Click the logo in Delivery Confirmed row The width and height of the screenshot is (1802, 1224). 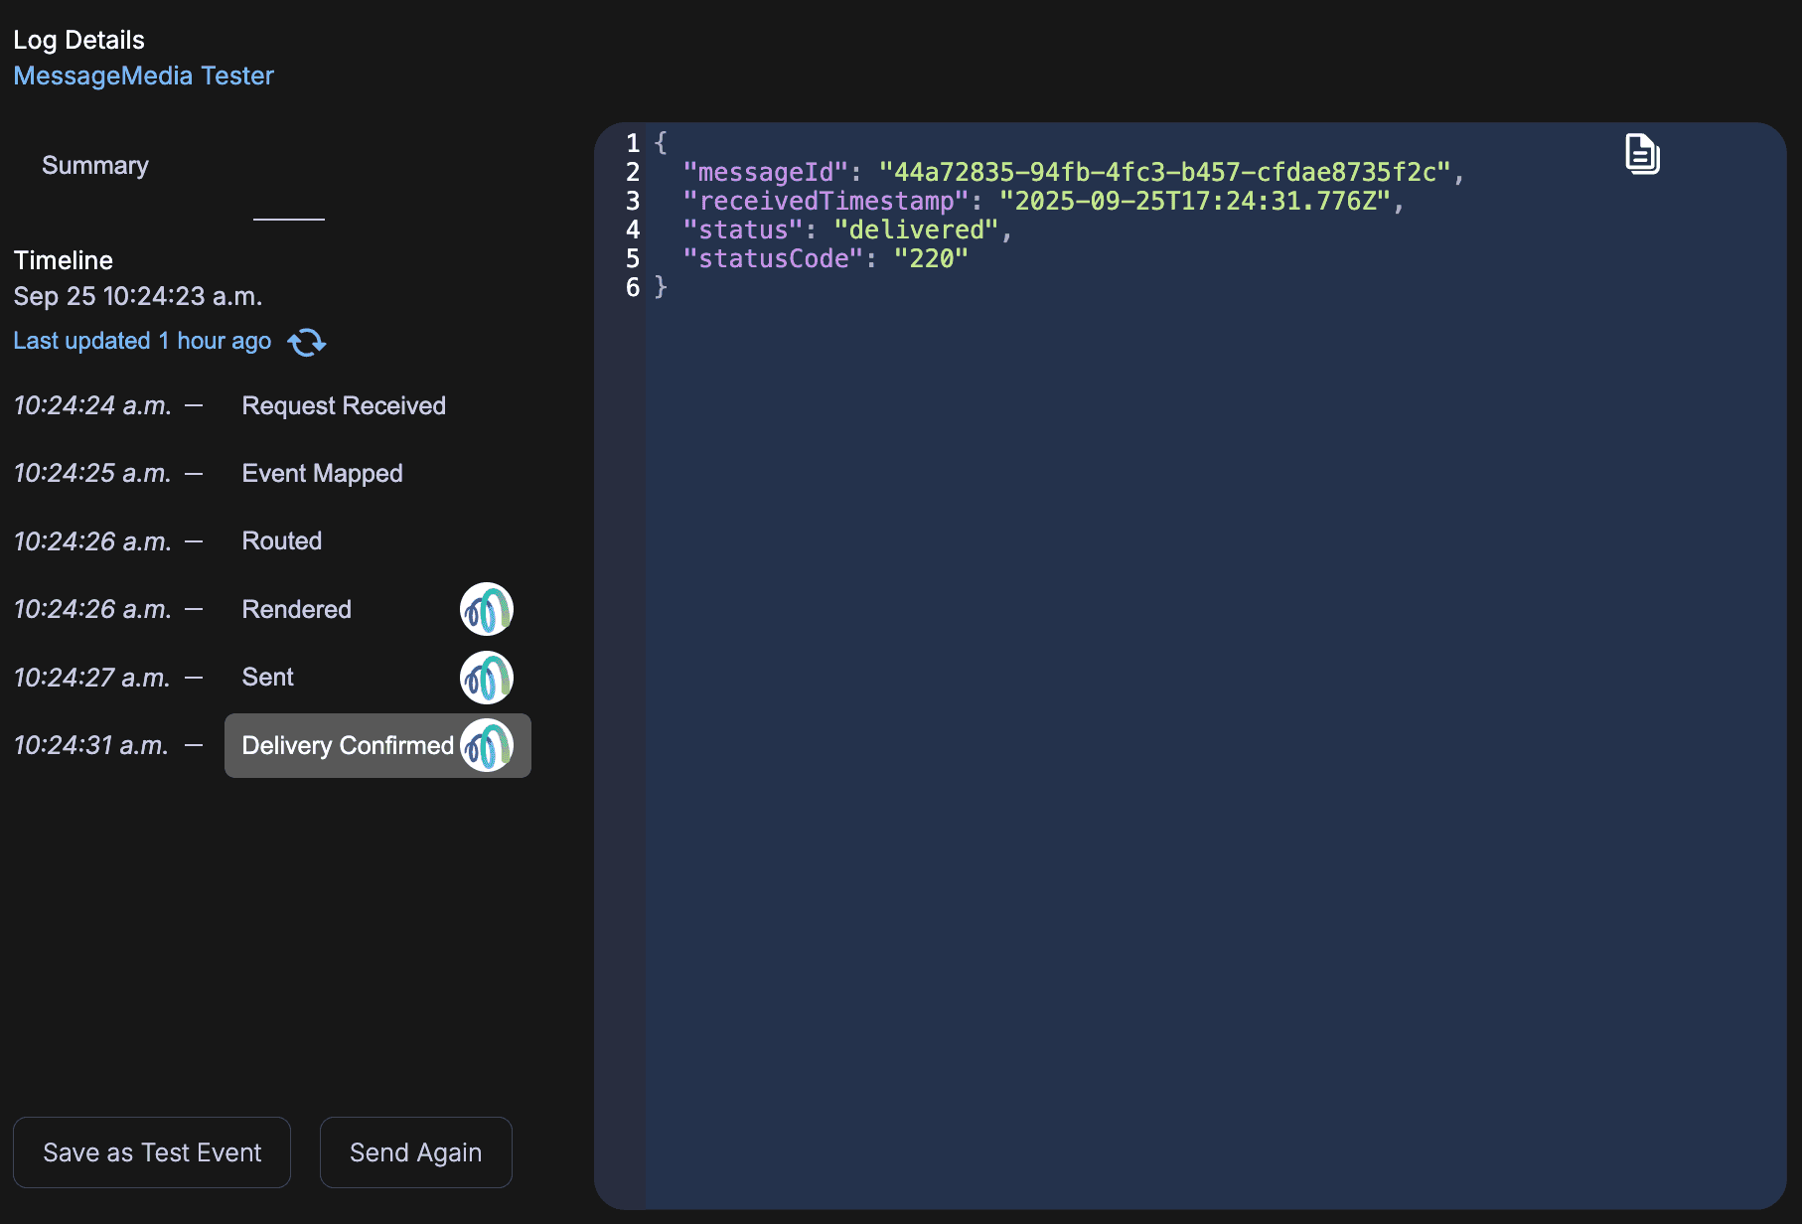pyautogui.click(x=487, y=745)
